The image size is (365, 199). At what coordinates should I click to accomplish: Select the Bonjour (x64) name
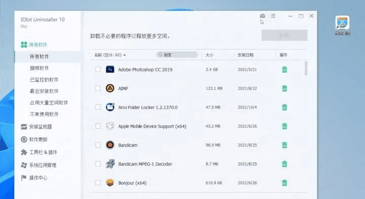tap(132, 183)
